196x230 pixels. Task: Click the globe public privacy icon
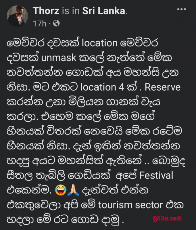pyautogui.click(x=57, y=23)
